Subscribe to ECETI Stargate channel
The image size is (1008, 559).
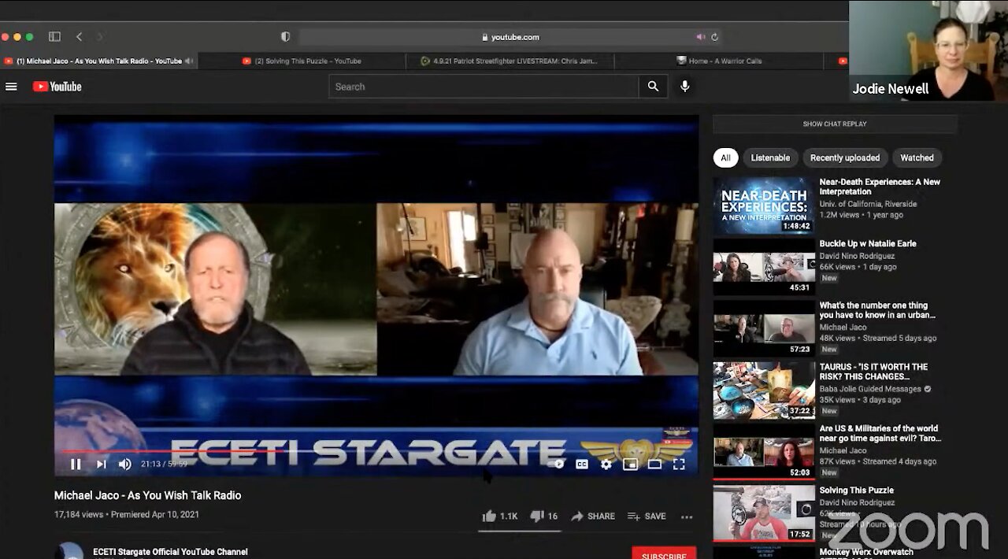point(664,553)
